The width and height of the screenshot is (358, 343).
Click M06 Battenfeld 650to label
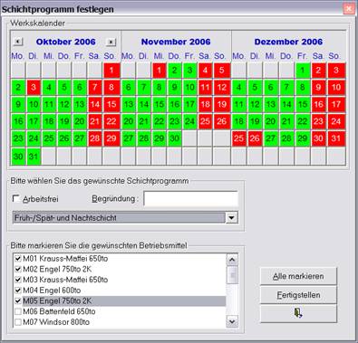click(59, 311)
